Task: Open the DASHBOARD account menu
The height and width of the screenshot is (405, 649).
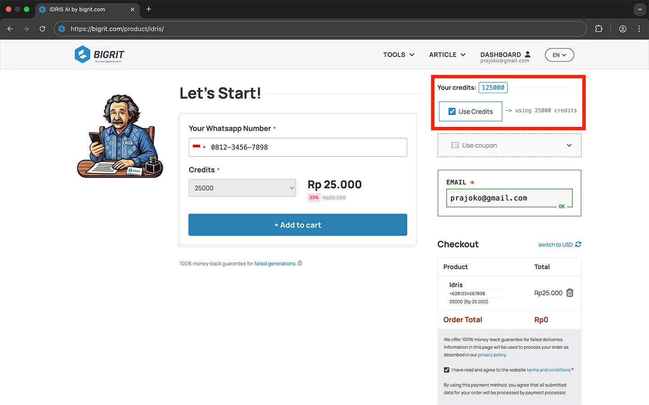Action: pos(505,57)
